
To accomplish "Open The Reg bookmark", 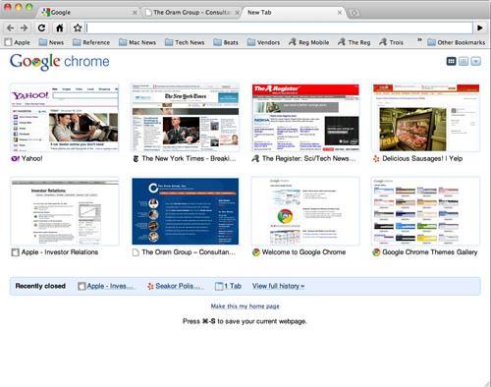I will (354, 42).
